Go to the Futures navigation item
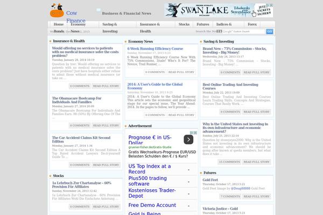 click(202, 25)
